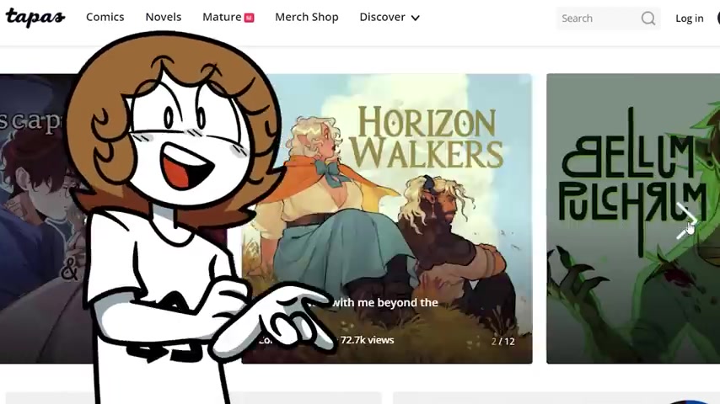Screen dimensions: 720x404
Task: Click the magnifying glass search icon
Action: click(x=648, y=19)
